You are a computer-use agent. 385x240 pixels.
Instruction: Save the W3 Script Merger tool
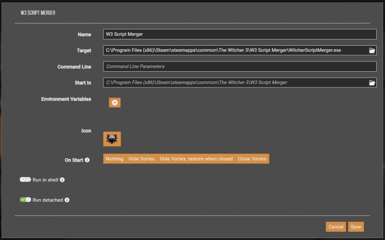[x=356, y=227]
